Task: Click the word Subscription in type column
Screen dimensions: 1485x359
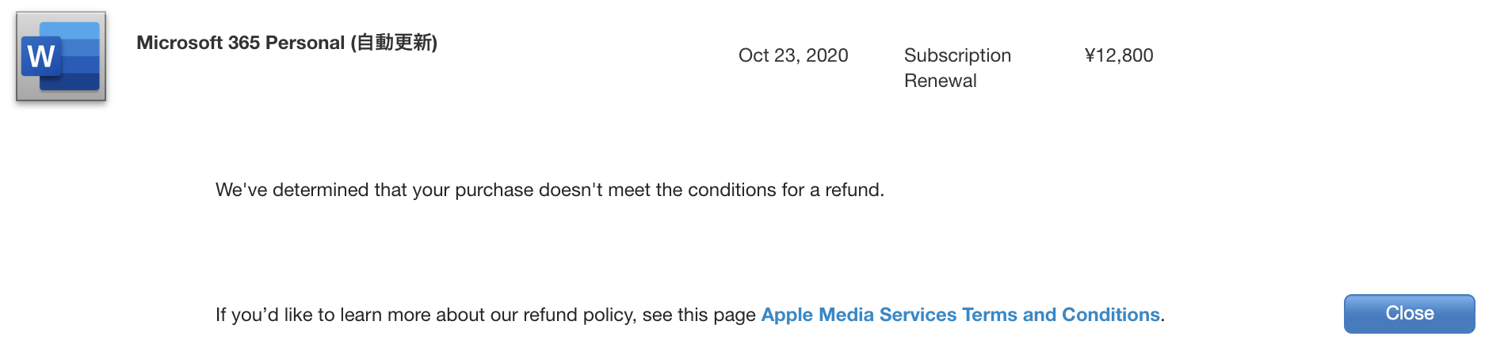Action: click(956, 55)
